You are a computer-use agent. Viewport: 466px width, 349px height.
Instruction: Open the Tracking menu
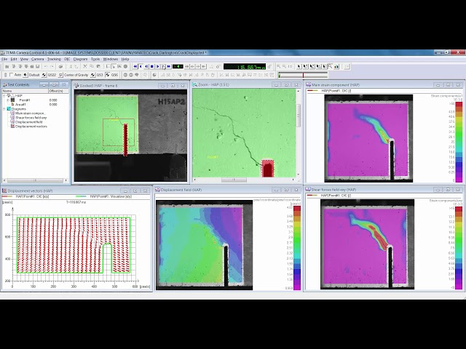coord(54,59)
